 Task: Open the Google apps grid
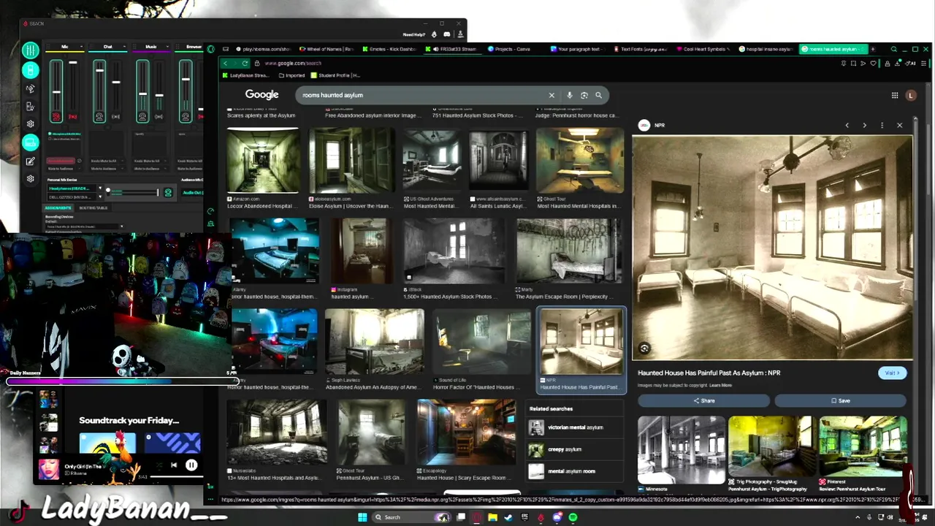[x=895, y=95]
